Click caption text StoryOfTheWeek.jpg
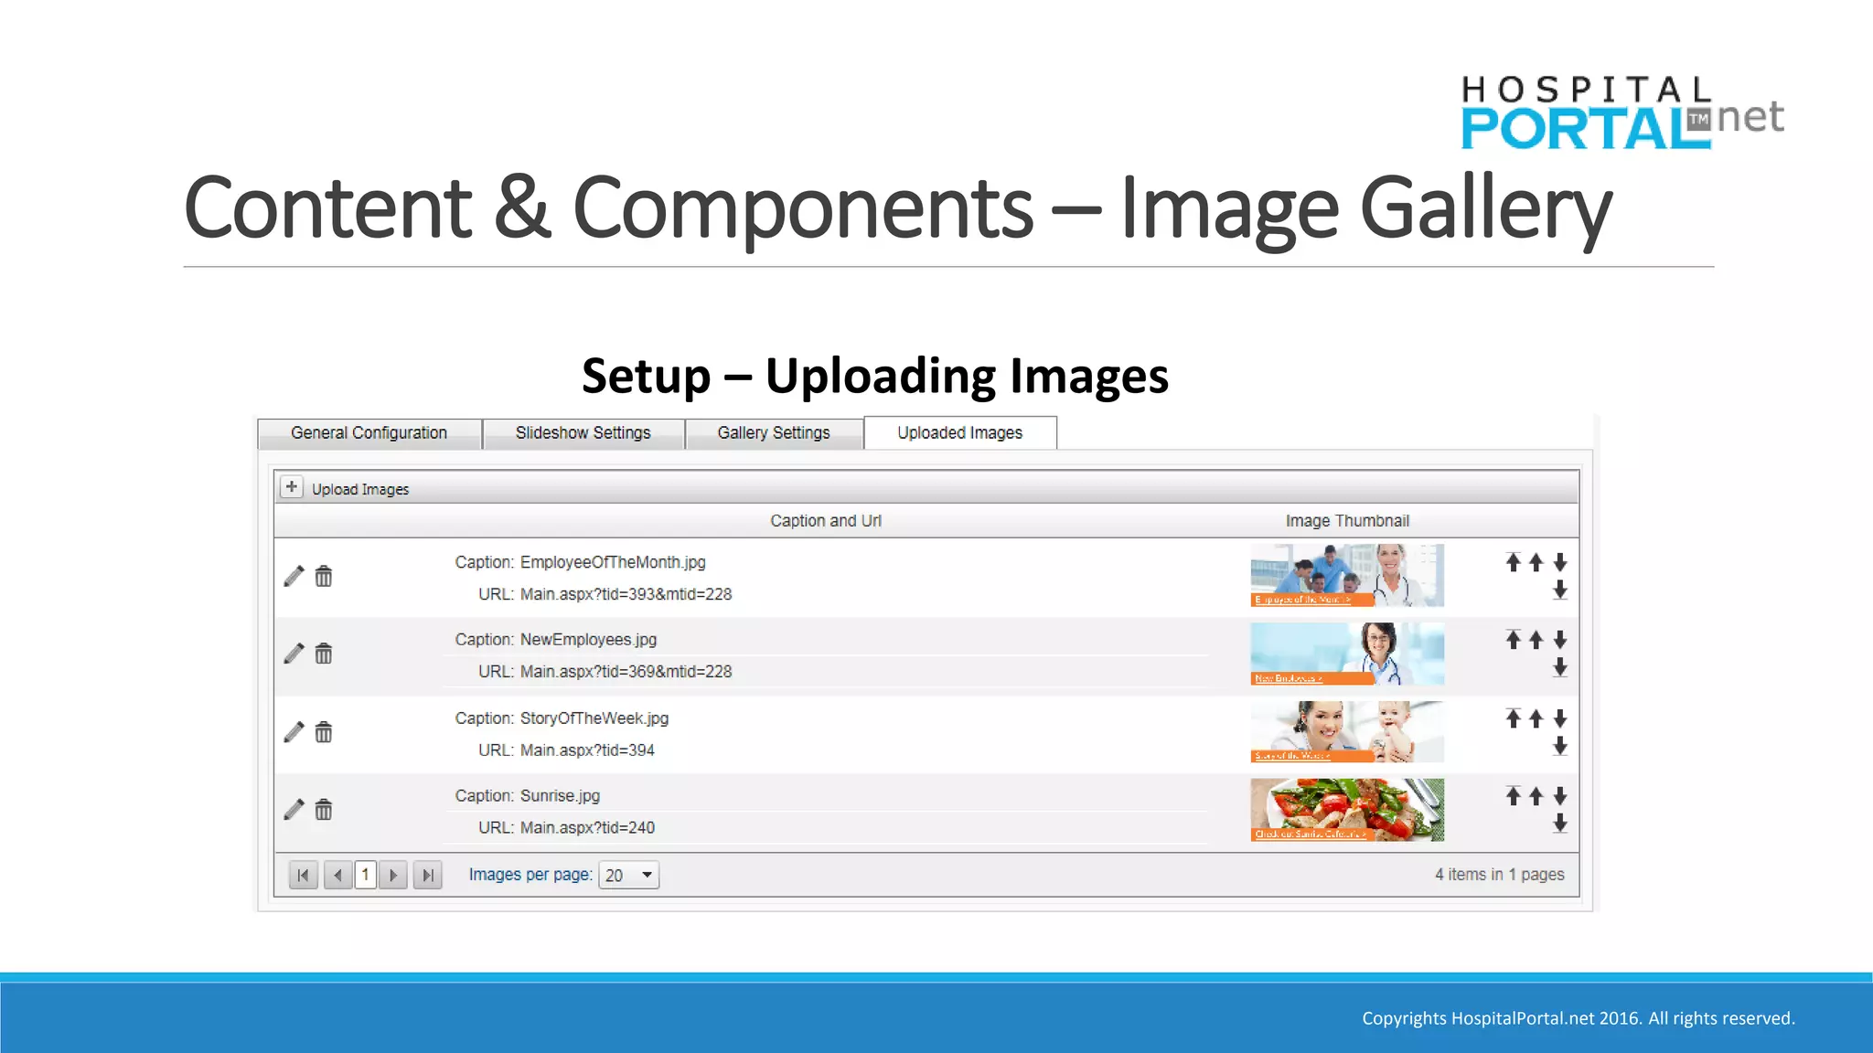Screen dimensions: 1873x1053 (x=594, y=718)
